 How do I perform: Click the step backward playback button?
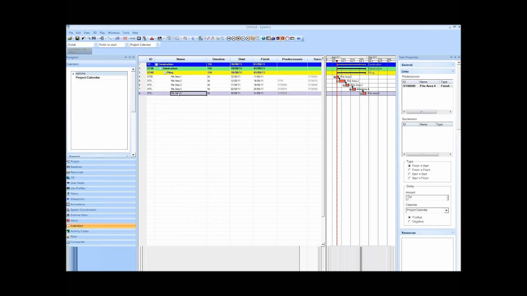pos(233,38)
